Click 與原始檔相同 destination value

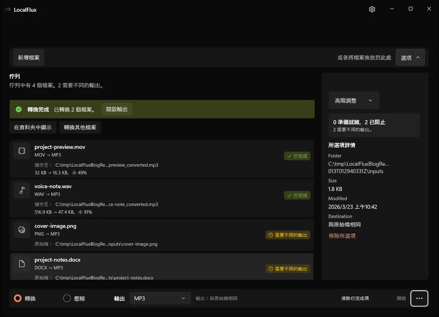(345, 224)
